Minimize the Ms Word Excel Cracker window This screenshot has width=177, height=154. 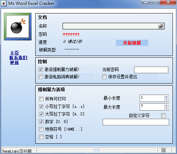pos(146,2)
